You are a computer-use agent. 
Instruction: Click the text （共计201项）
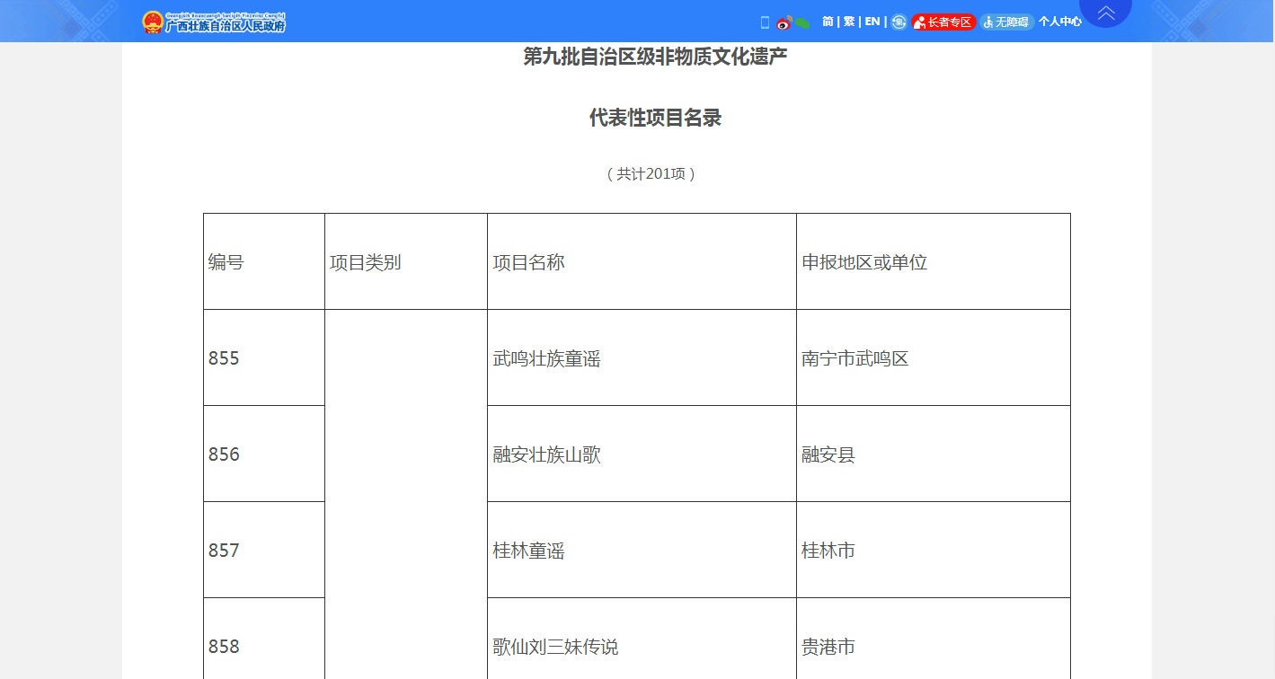coord(651,174)
